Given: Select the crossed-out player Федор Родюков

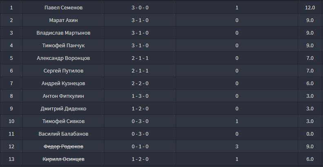Looking at the screenshot, I should pyautogui.click(x=63, y=147).
